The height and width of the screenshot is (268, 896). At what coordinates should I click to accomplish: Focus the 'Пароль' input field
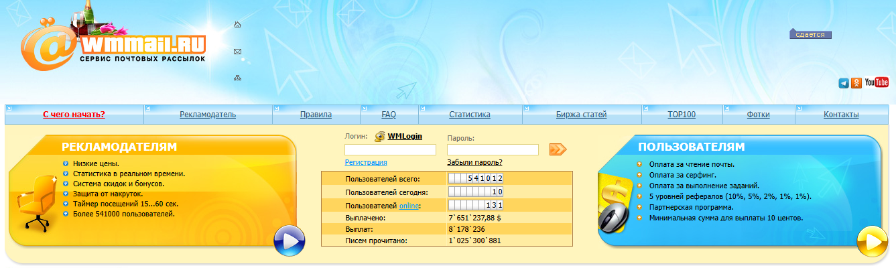click(x=493, y=150)
